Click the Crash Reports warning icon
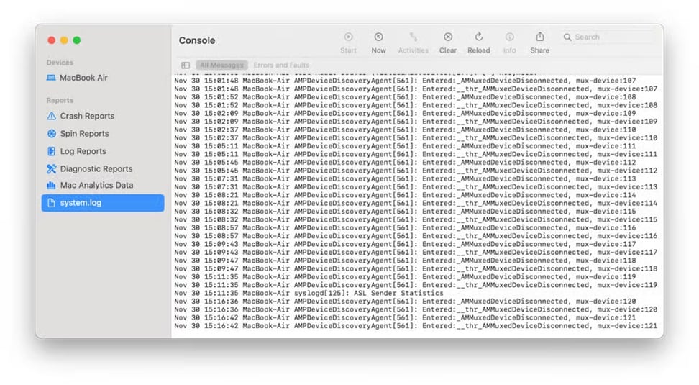699x385 pixels. [x=51, y=116]
